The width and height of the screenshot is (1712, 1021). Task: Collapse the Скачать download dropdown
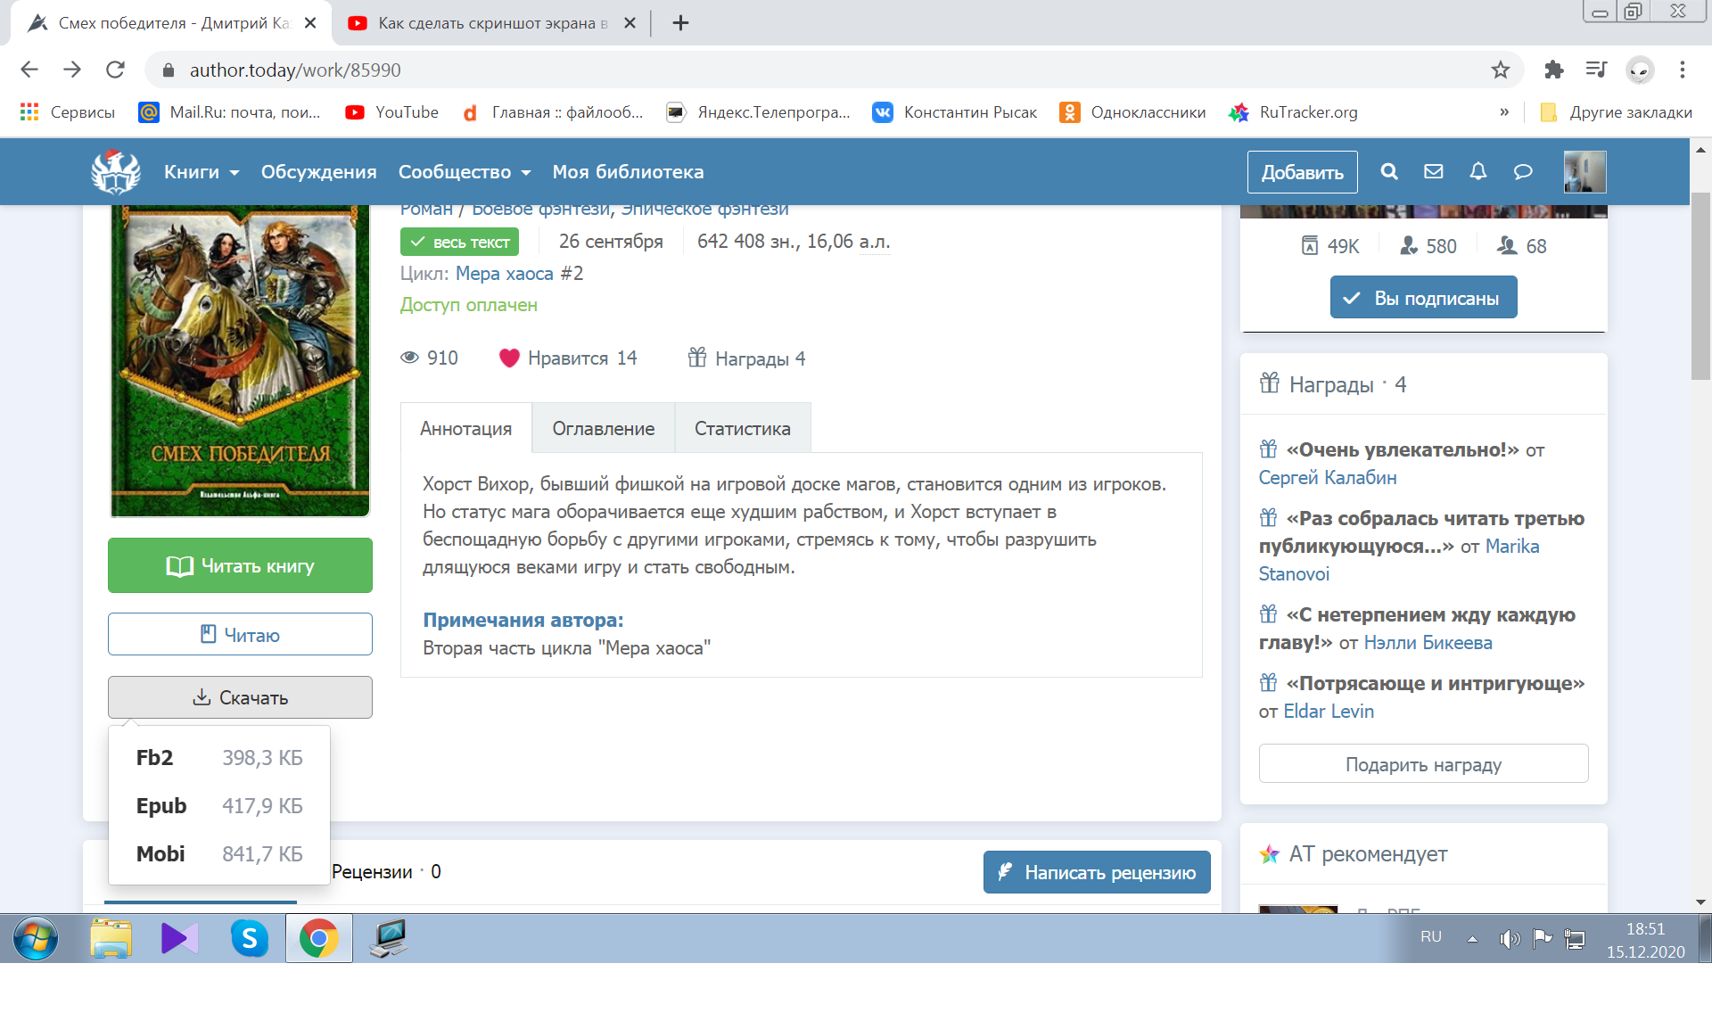240,697
